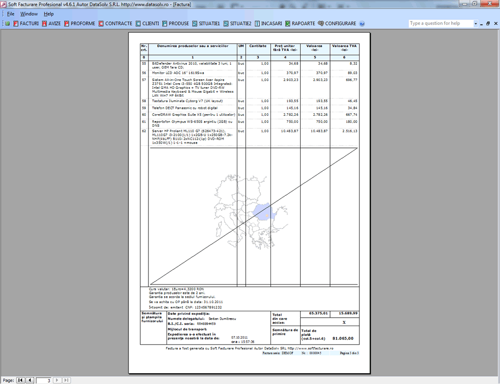Open the CLIENTI list

click(x=147, y=23)
